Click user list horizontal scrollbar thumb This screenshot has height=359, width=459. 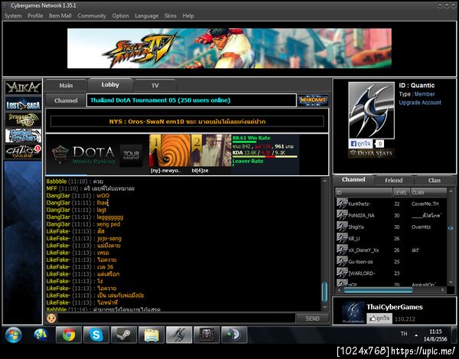378,290
